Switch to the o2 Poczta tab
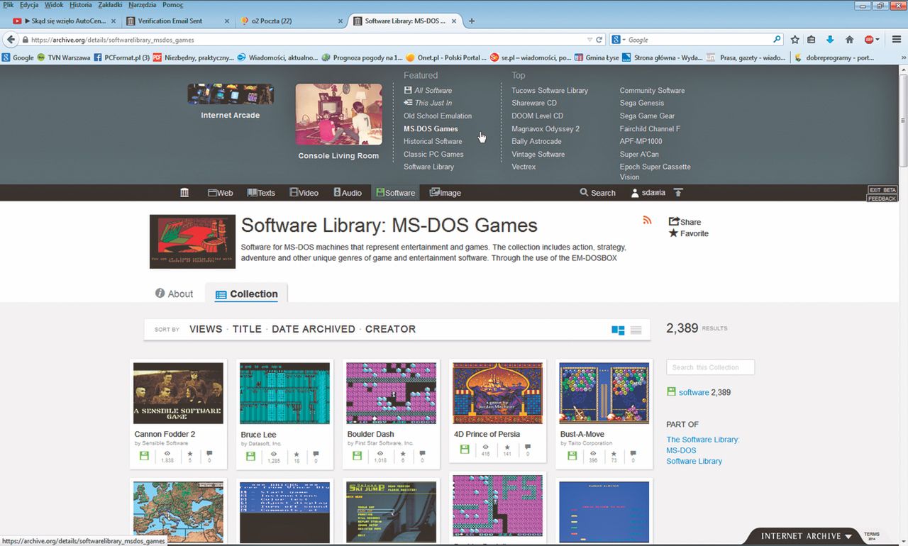The image size is (908, 546). pyautogui.click(x=291, y=21)
